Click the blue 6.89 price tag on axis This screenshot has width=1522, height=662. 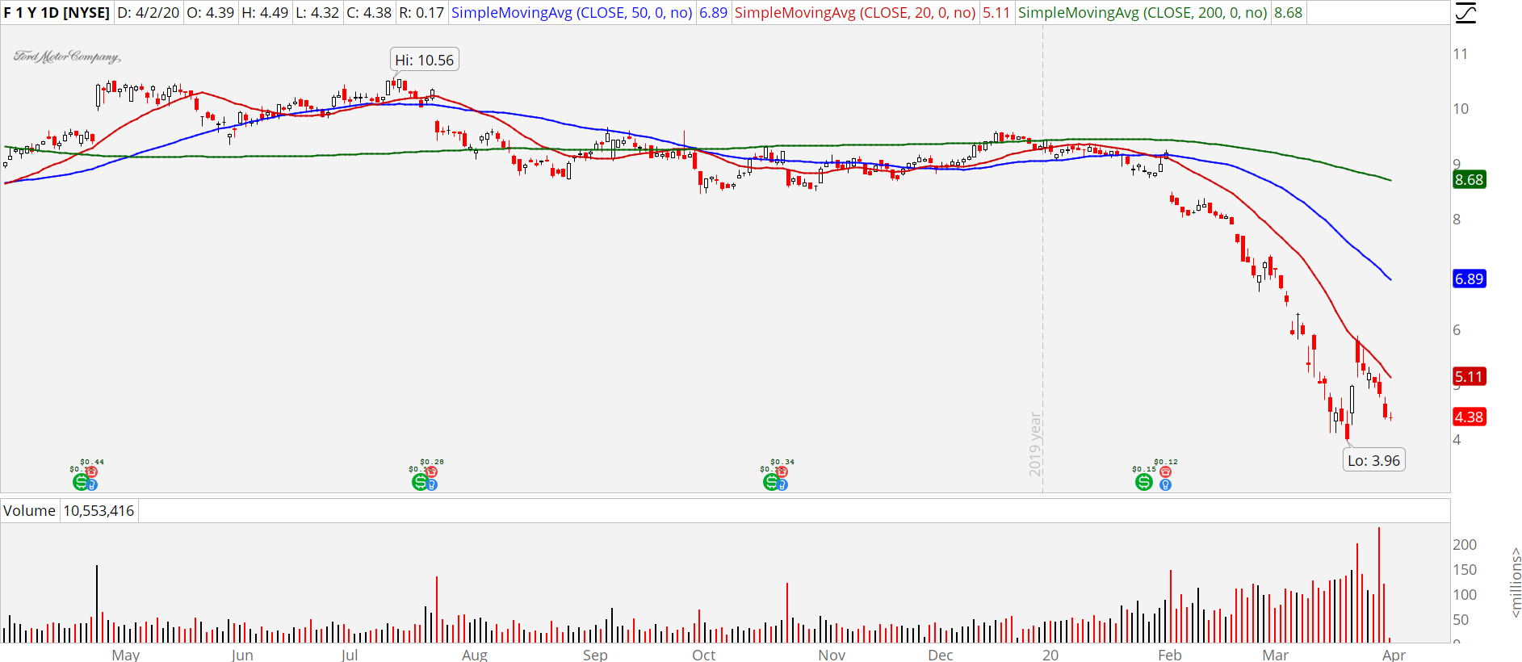coord(1469,279)
